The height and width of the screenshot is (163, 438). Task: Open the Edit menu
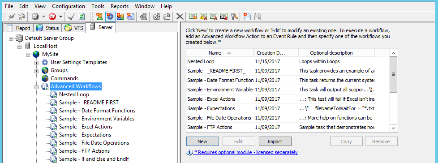pyautogui.click(x=23, y=6)
